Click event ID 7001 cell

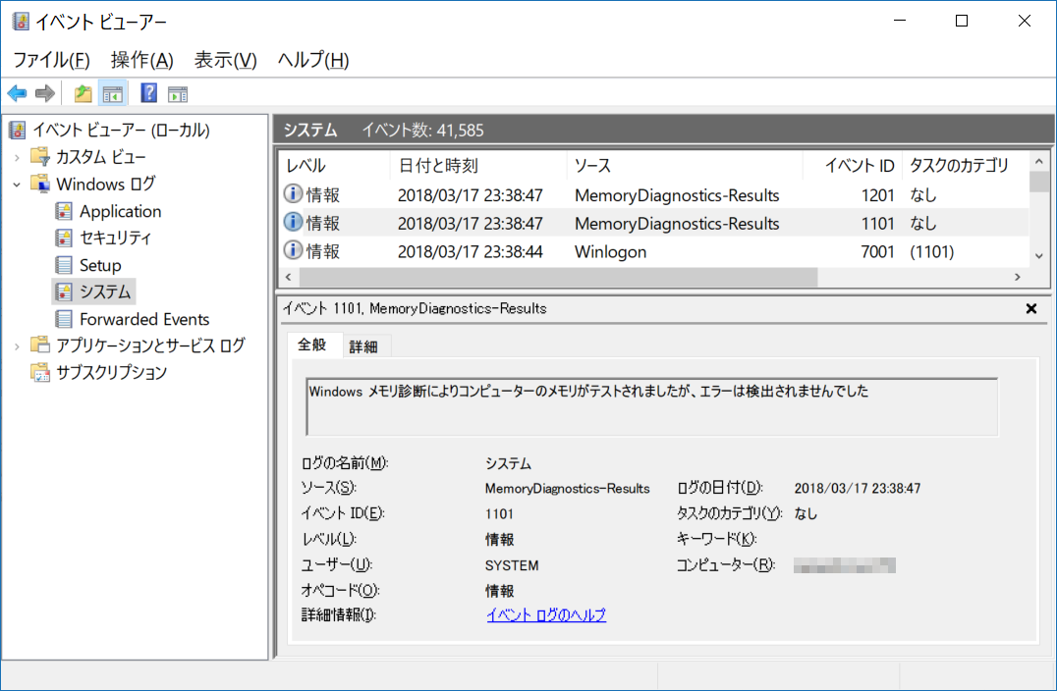tap(877, 252)
